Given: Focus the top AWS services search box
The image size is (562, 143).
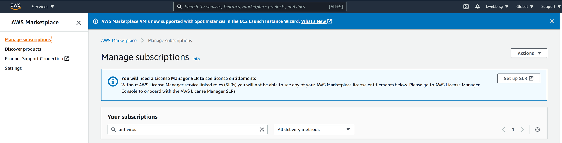Looking at the screenshot, I should pos(260,7).
